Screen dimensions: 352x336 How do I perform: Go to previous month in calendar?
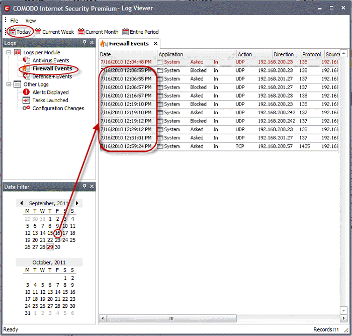coord(21,203)
